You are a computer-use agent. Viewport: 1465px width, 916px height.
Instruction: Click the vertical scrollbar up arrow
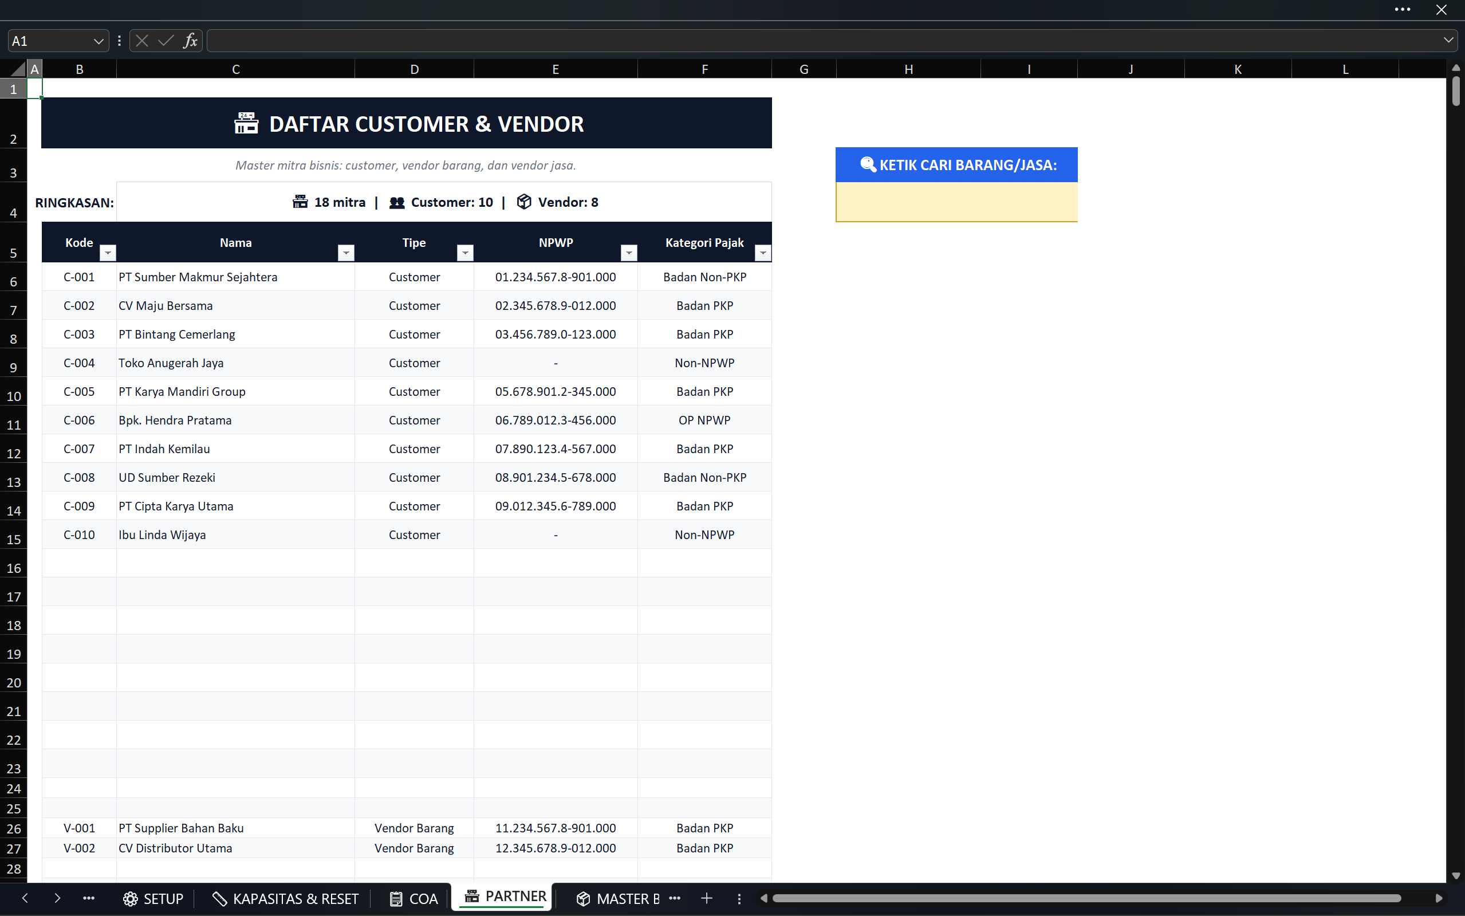(x=1456, y=68)
